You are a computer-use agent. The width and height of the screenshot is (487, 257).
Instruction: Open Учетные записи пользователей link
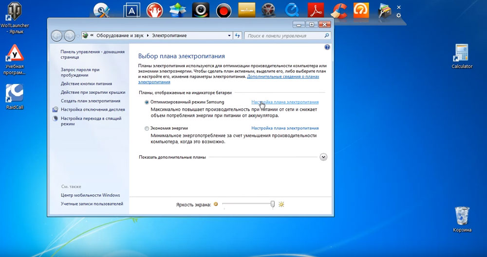(92, 204)
